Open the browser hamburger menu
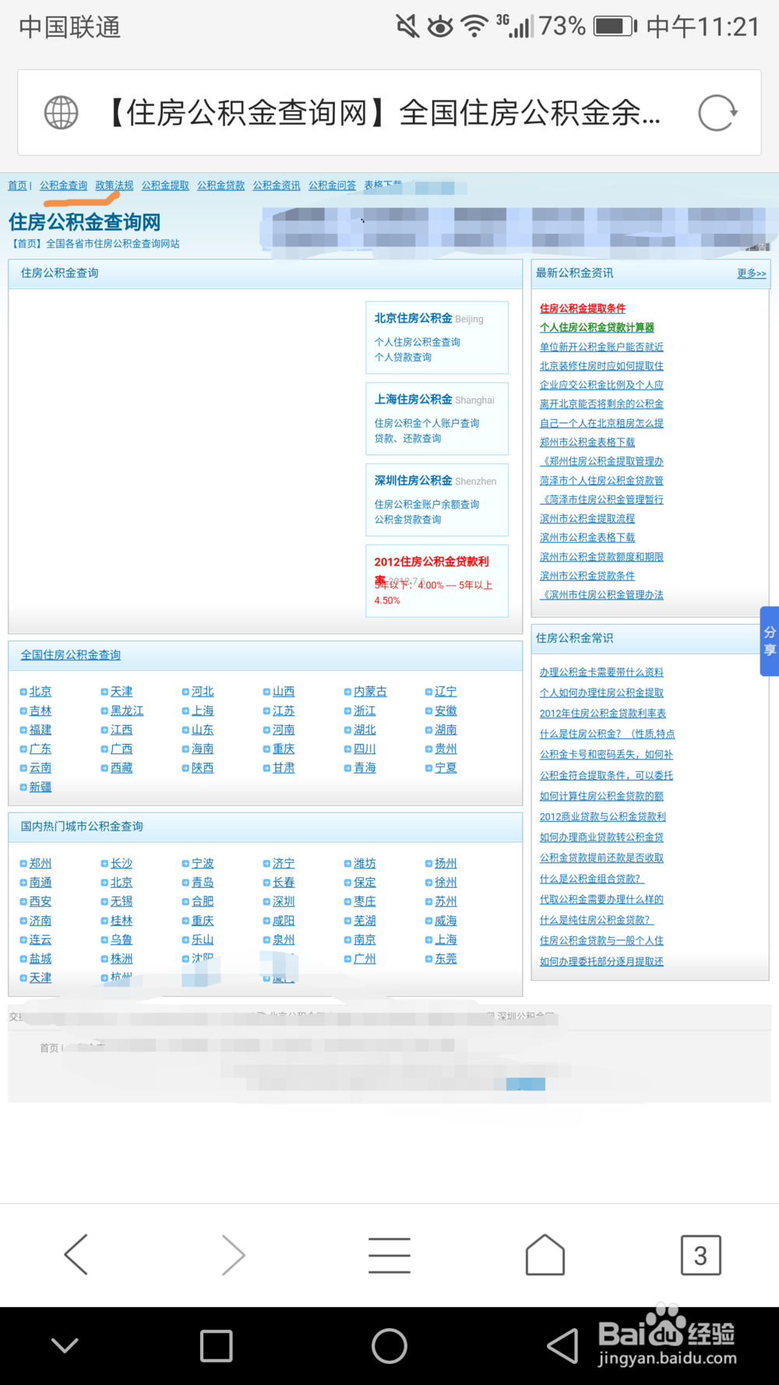 click(x=389, y=1255)
